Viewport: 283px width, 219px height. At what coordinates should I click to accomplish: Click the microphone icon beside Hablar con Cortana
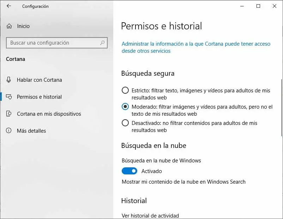tap(9, 80)
